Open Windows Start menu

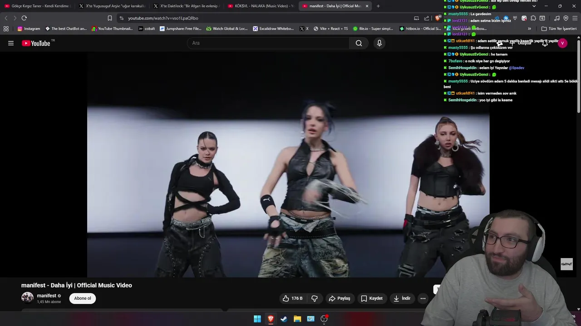(257, 319)
